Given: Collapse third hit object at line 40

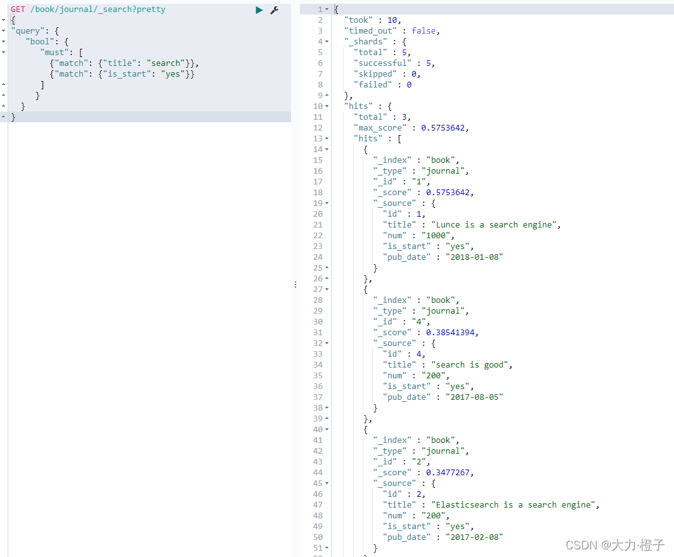Looking at the screenshot, I should pos(327,430).
